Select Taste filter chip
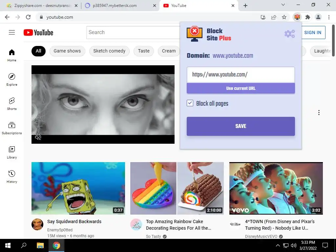 [x=144, y=51]
